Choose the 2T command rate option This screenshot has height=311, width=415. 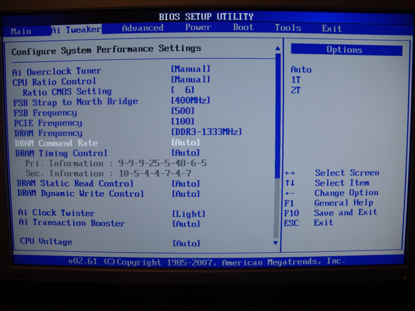[296, 90]
